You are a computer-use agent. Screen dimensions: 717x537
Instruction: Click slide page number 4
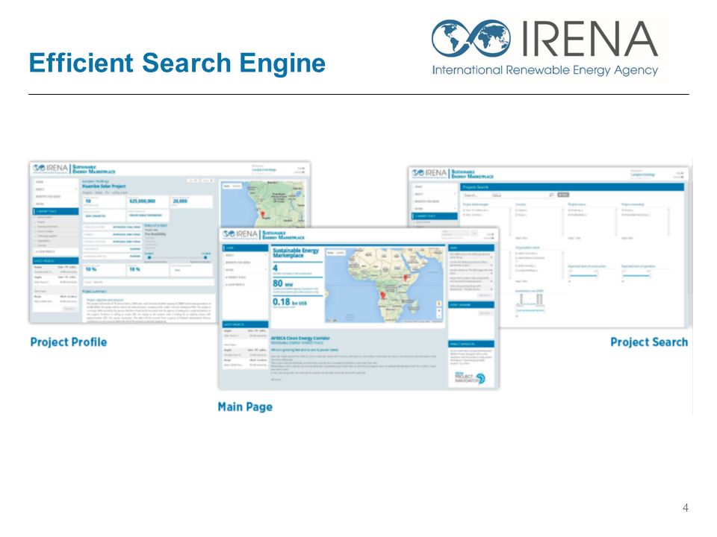(x=685, y=508)
